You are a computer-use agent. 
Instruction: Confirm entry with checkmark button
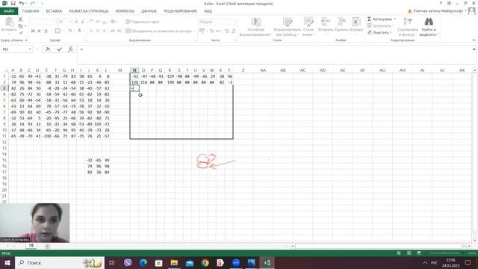[x=60, y=49]
